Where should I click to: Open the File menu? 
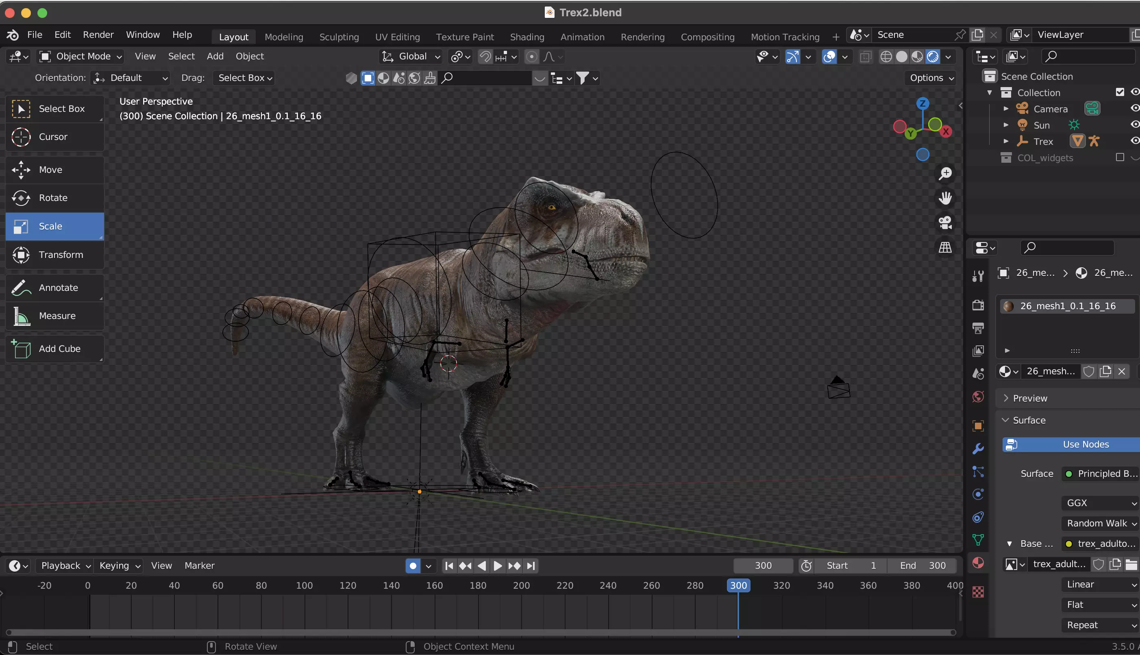tap(35, 35)
